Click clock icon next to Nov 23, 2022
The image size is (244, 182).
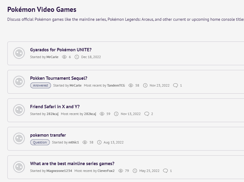145,86
